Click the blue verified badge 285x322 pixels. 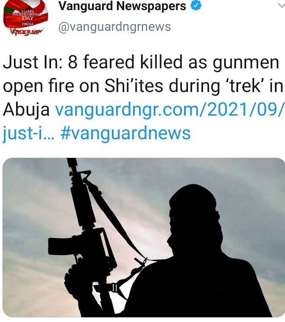[195, 5]
